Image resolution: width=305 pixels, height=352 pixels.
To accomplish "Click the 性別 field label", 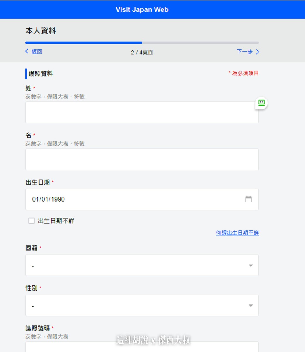I will (32, 288).
